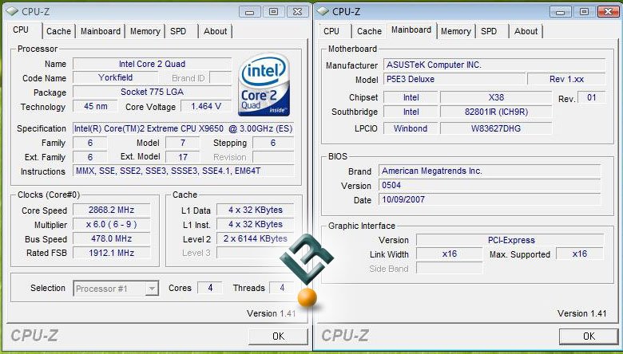Minimize the left CPU-Z window
The width and height of the screenshot is (623, 354).
coord(250,11)
